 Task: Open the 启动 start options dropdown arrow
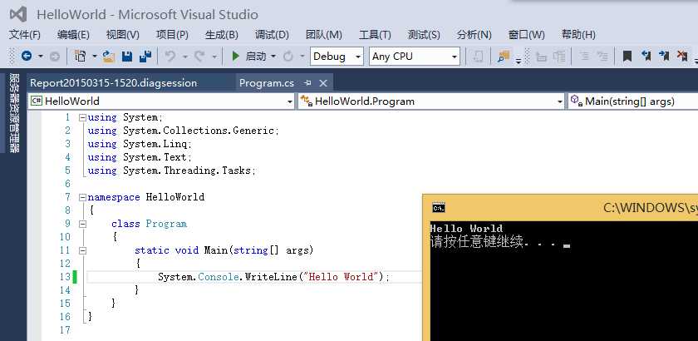(273, 57)
